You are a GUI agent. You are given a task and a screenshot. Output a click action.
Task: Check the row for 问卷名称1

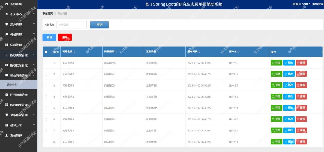(46, 142)
